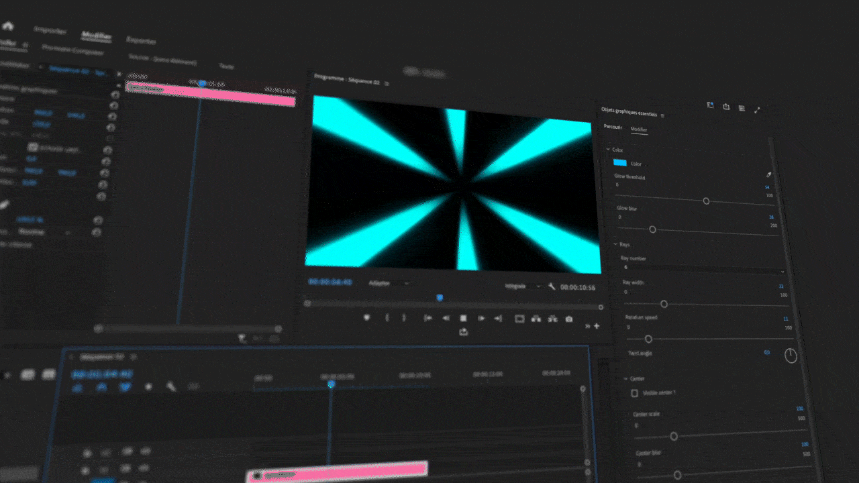Collapse the Color section
The image size is (859, 483).
pyautogui.click(x=608, y=150)
